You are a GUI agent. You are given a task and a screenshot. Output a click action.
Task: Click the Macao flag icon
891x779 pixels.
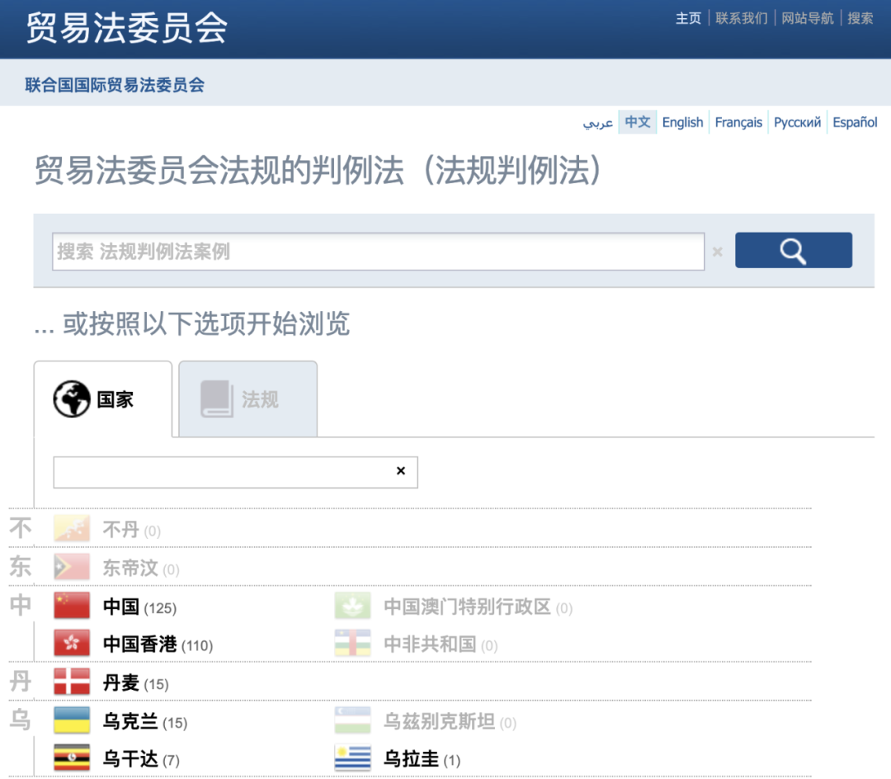coord(352,605)
